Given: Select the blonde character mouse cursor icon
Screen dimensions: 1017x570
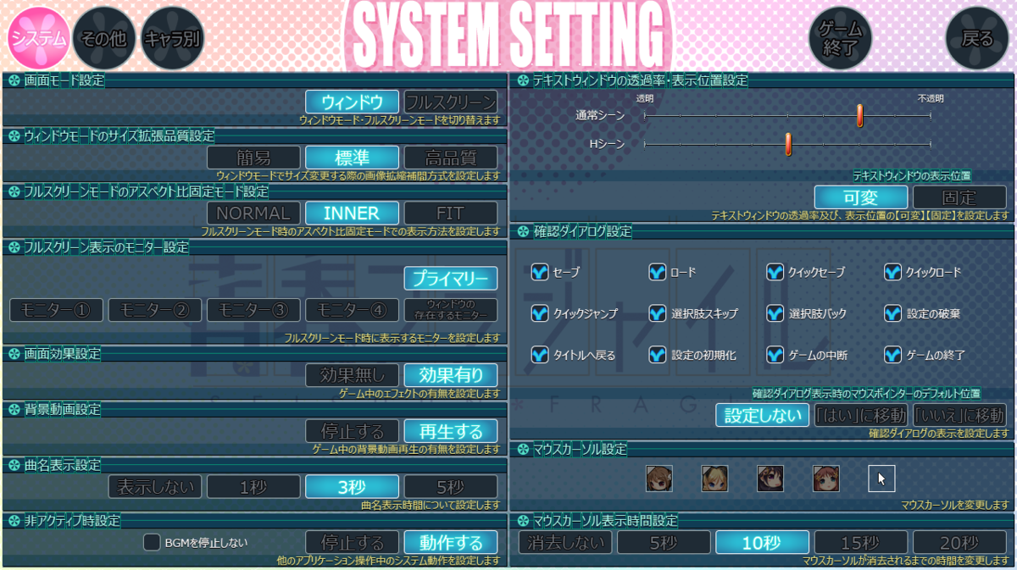Looking at the screenshot, I should 714,479.
